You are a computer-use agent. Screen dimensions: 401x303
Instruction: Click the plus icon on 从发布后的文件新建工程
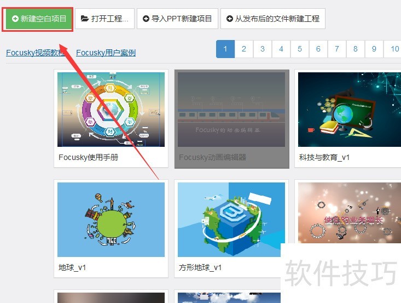(230, 19)
